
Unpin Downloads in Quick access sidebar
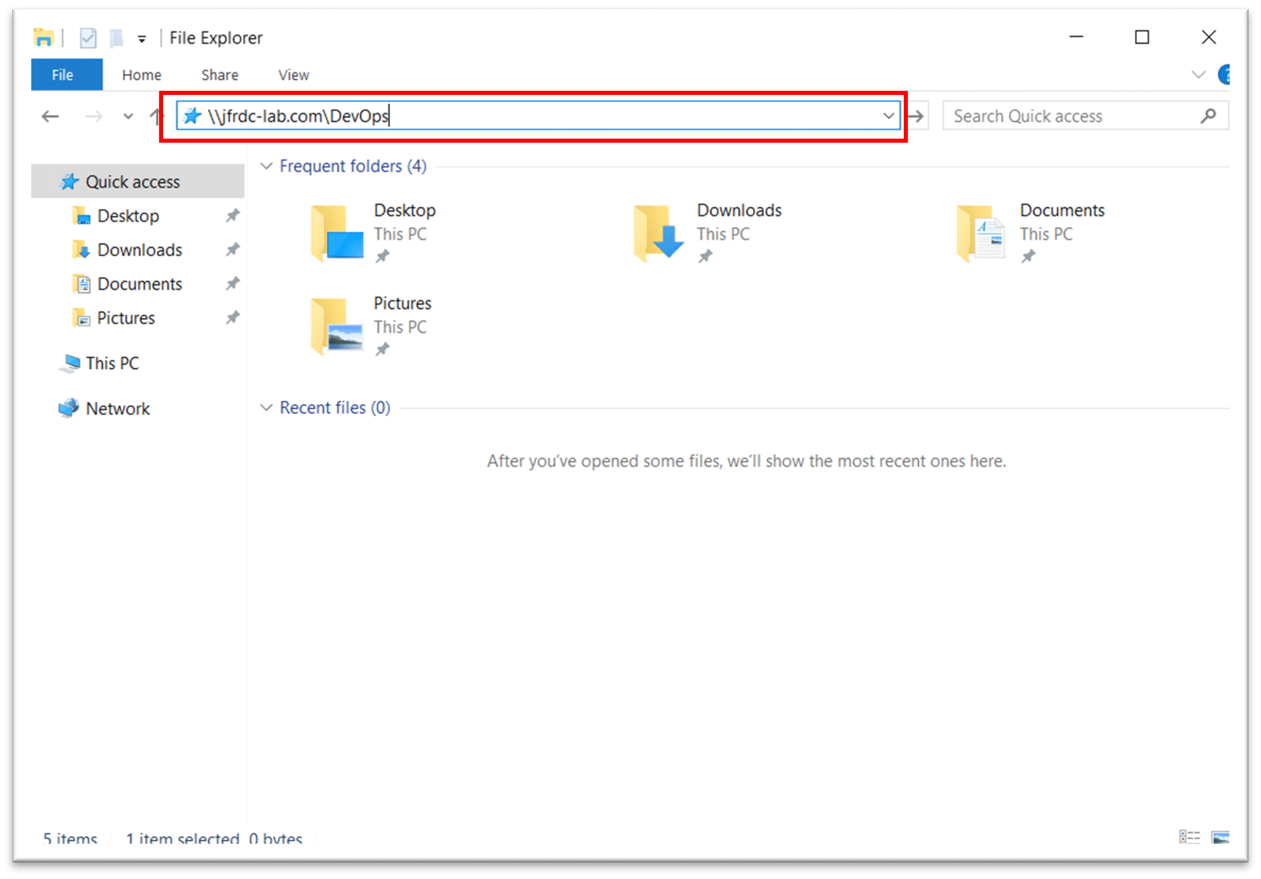pyautogui.click(x=233, y=250)
